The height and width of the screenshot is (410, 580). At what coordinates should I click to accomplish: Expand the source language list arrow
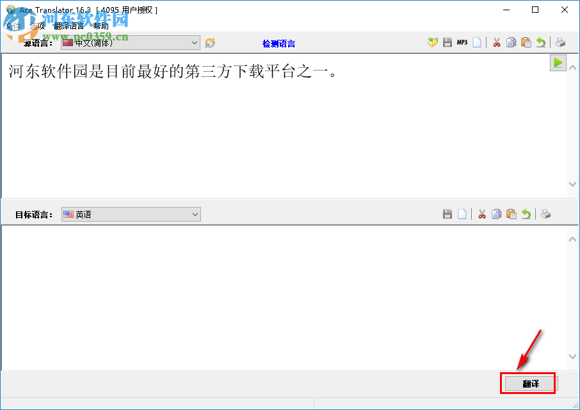[194, 42]
